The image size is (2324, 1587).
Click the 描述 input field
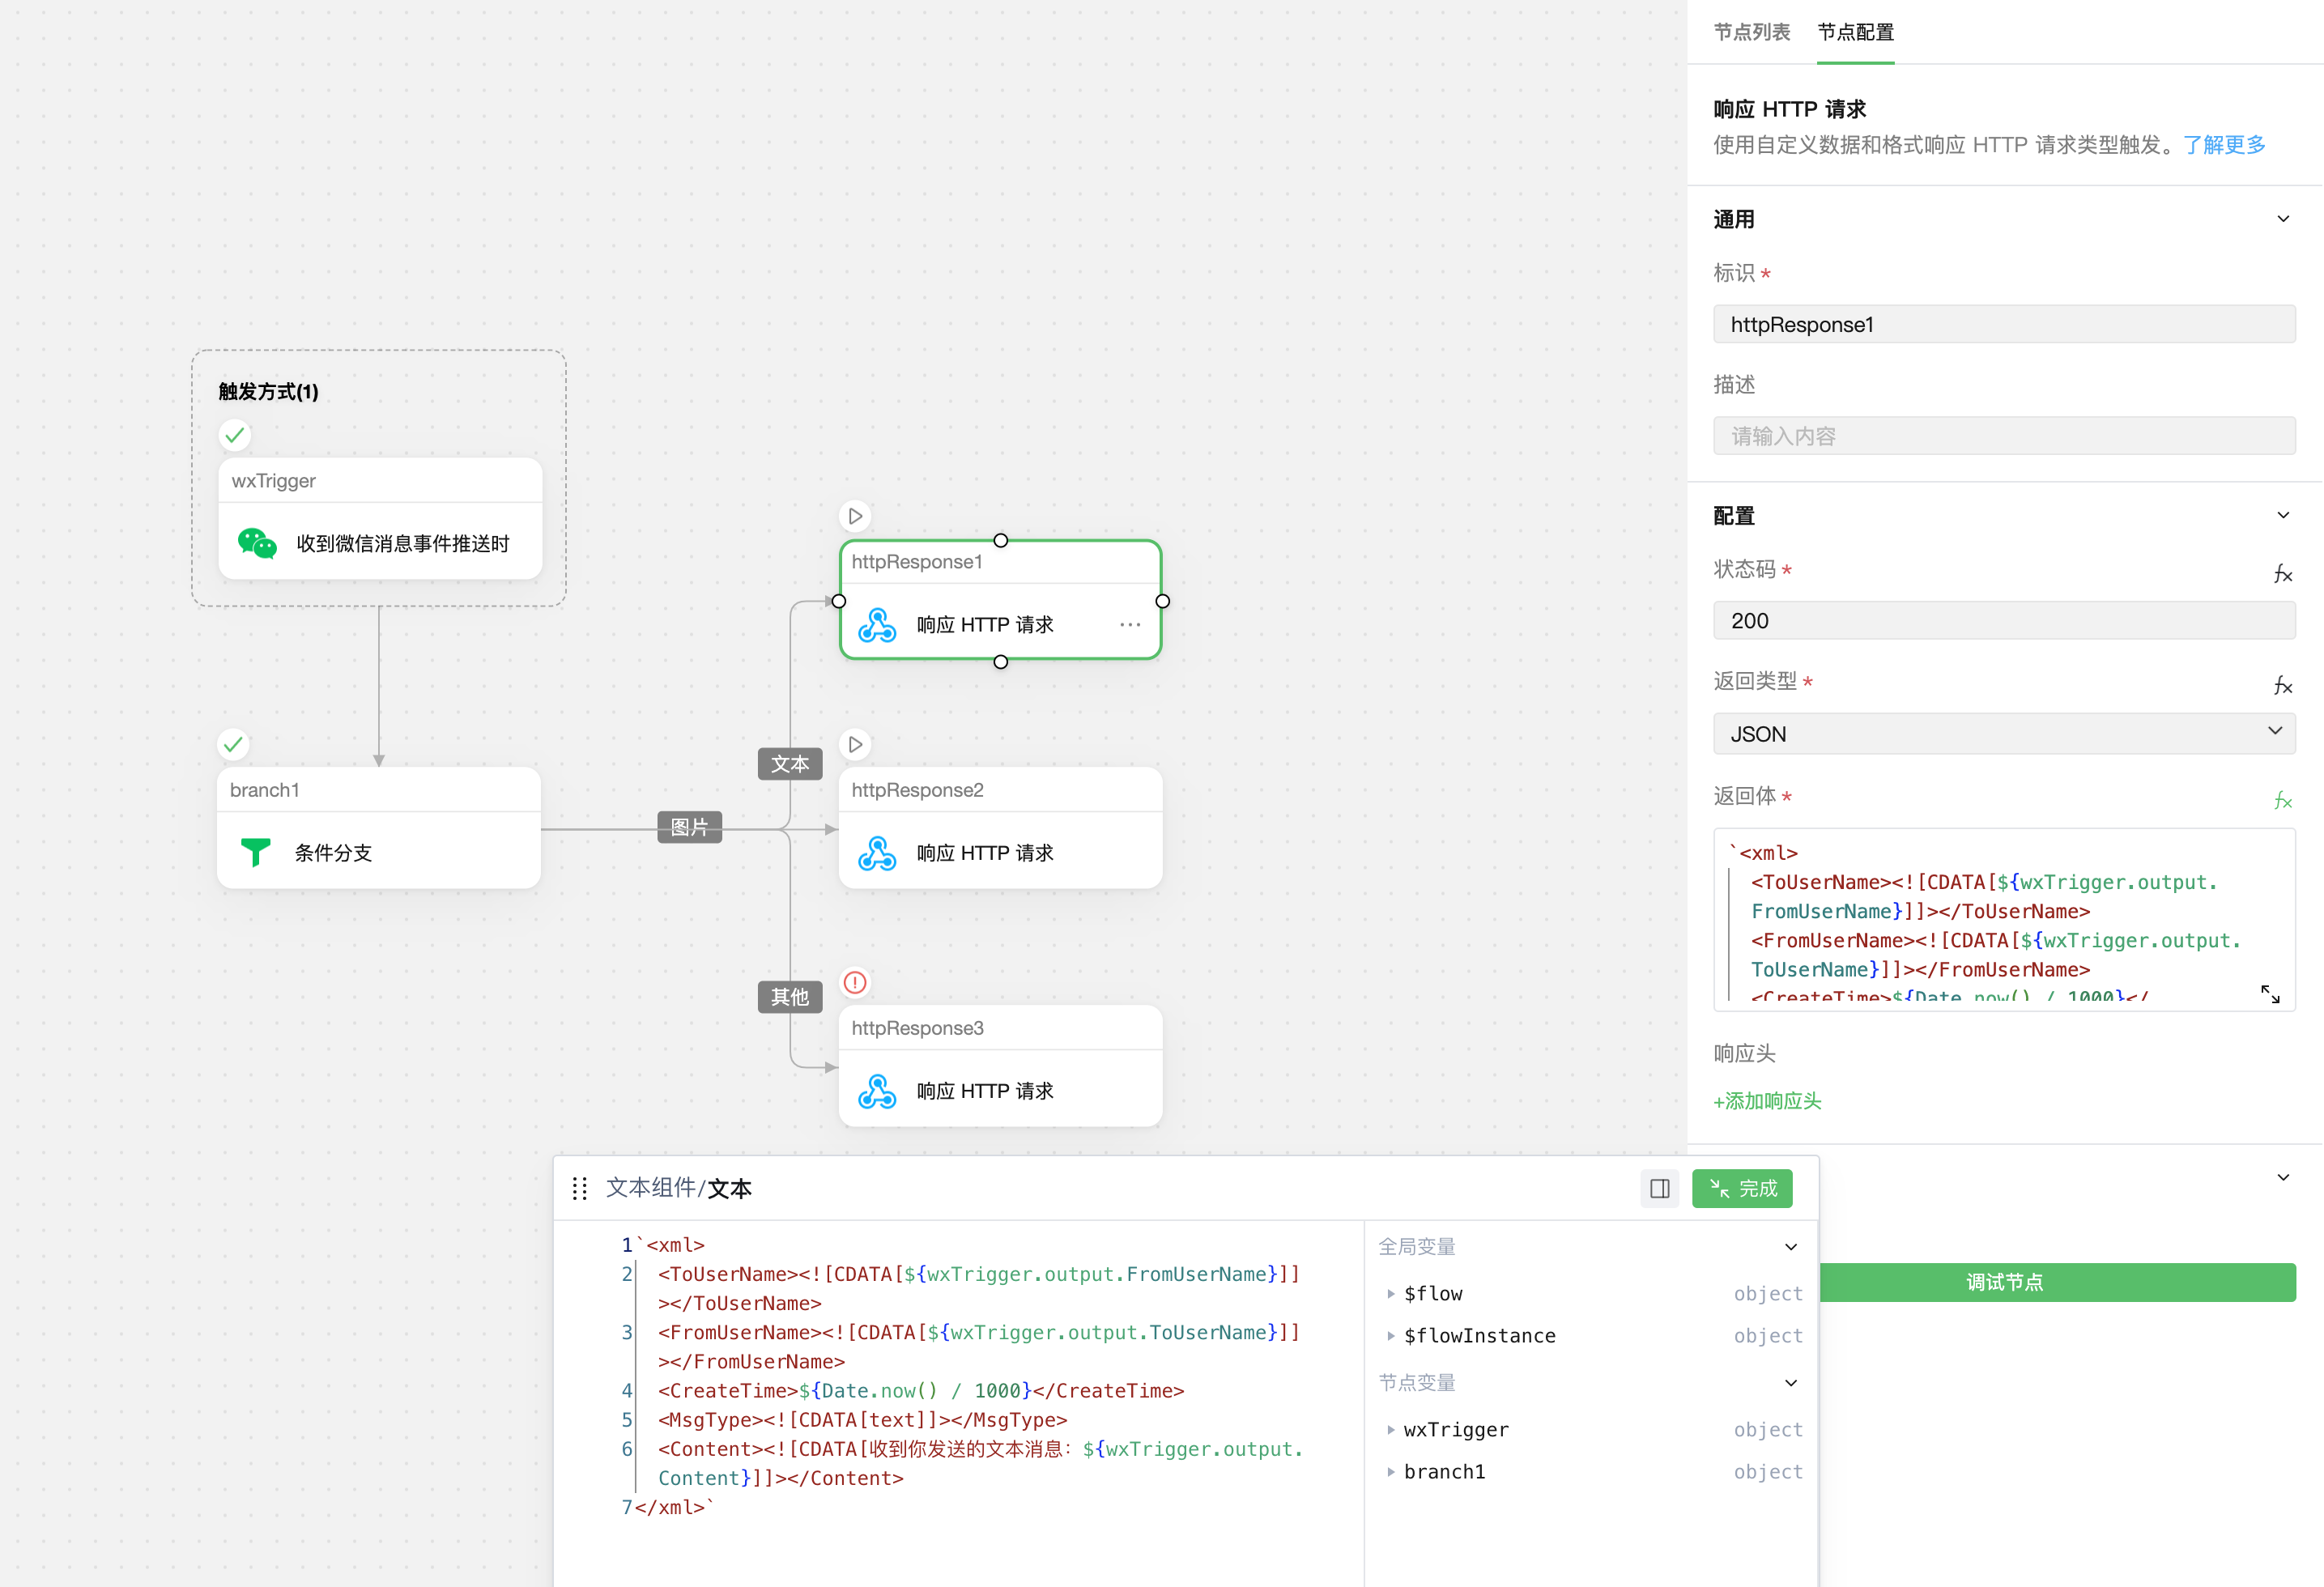pos(2003,436)
